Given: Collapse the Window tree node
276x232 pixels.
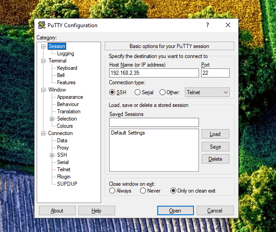Looking at the screenshot, I should point(43,90).
